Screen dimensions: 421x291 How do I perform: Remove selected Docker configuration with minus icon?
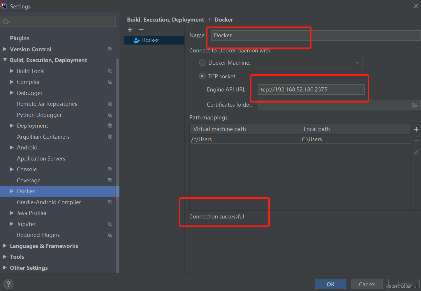141,30
